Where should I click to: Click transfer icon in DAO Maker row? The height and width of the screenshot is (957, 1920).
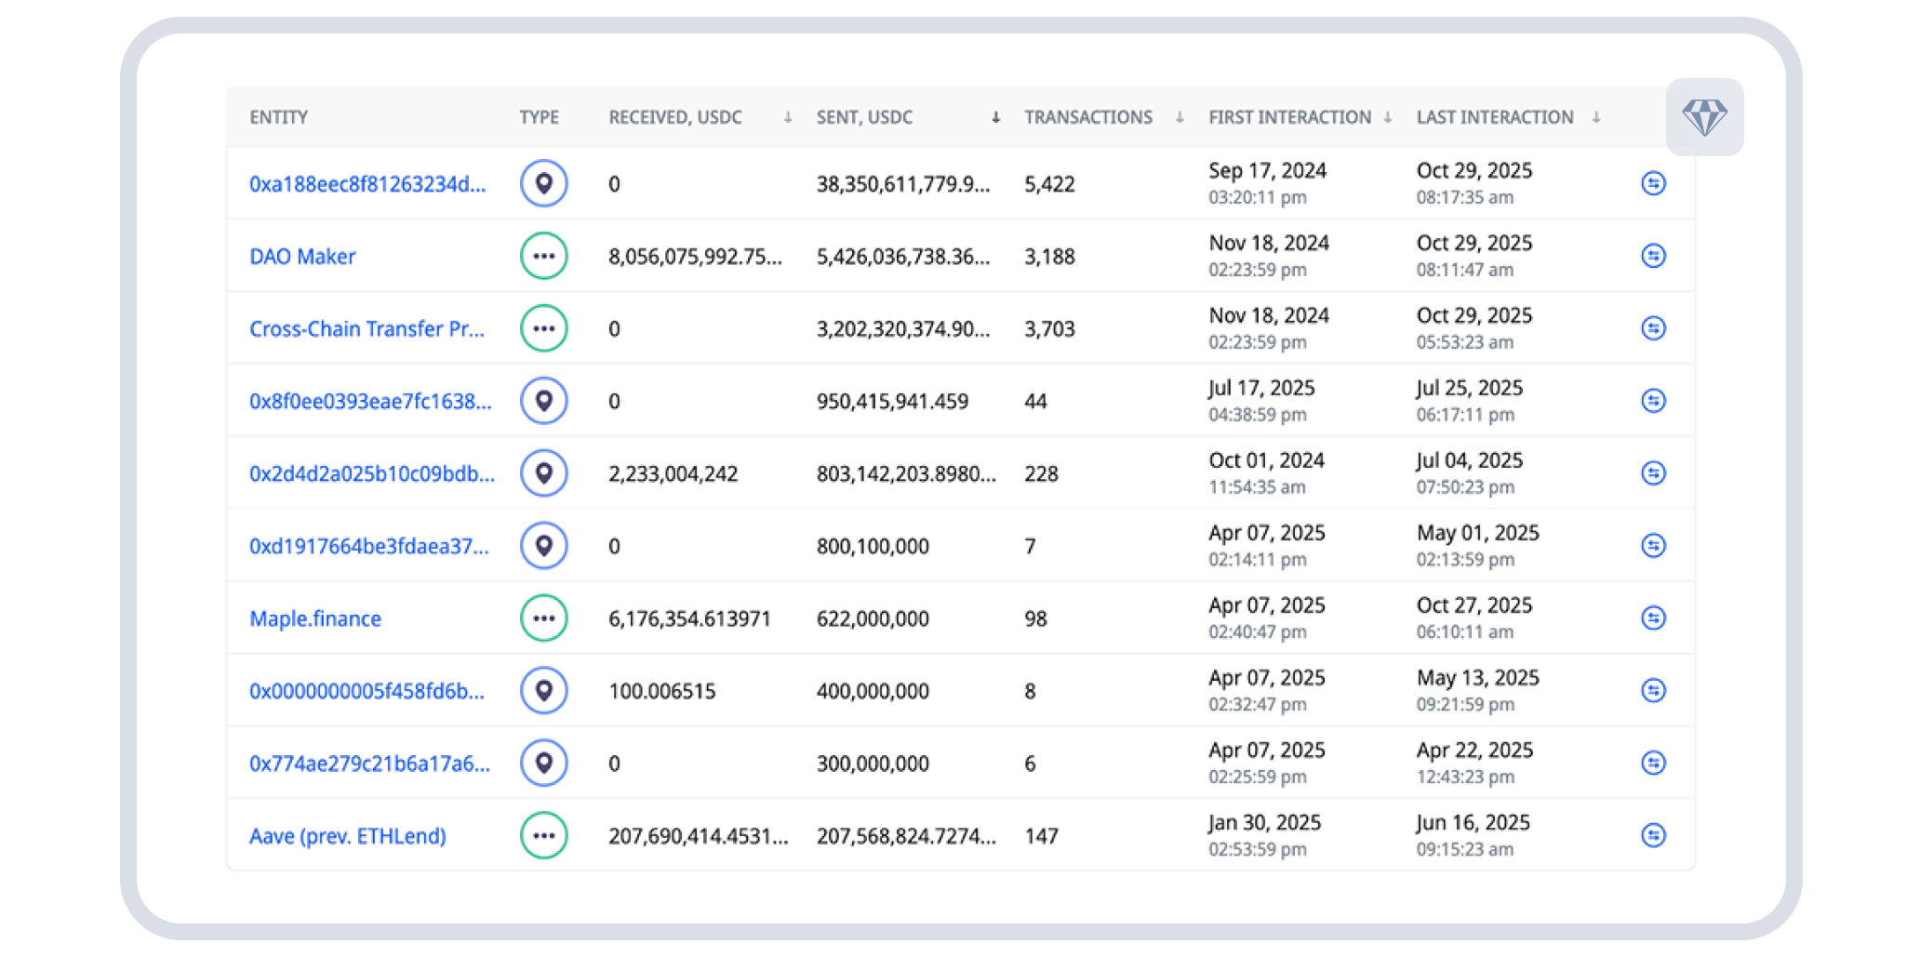point(1653,256)
